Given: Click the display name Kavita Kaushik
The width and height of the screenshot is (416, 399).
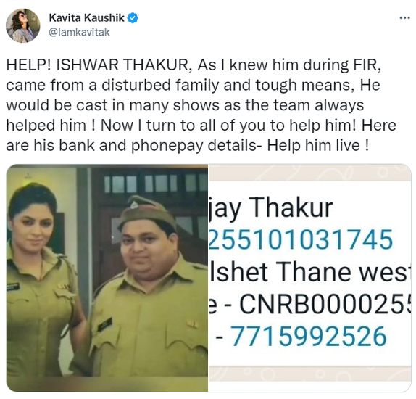Looking at the screenshot, I should point(87,18).
